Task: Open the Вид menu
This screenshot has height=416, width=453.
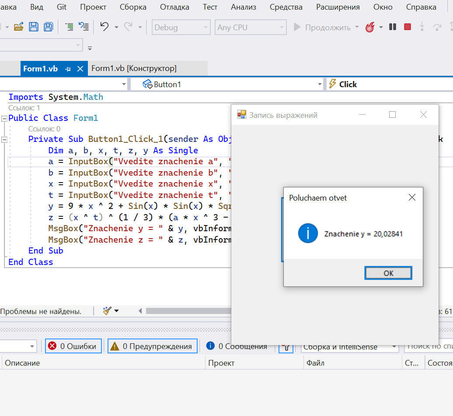Action: click(x=37, y=7)
